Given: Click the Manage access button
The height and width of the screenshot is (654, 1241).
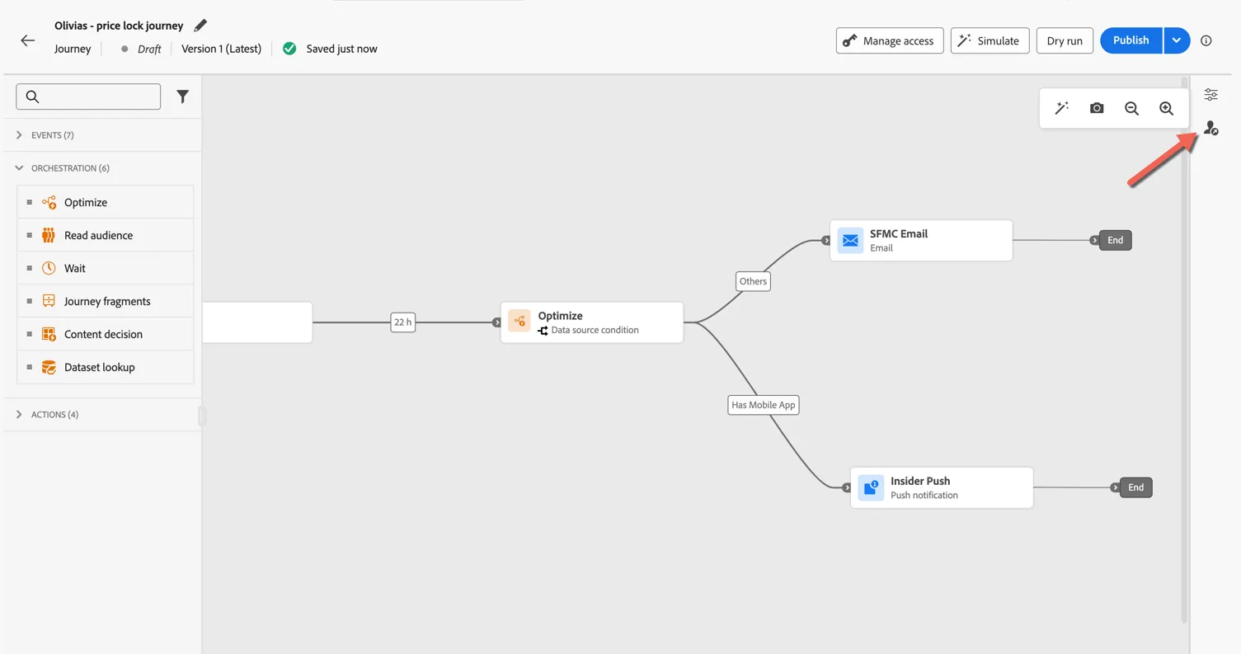Looking at the screenshot, I should click(890, 40).
